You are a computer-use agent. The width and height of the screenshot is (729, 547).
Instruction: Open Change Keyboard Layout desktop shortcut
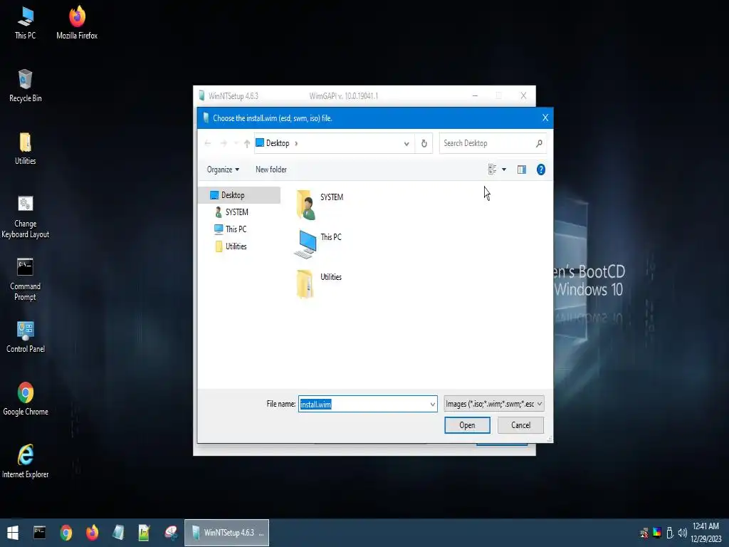[x=25, y=217]
